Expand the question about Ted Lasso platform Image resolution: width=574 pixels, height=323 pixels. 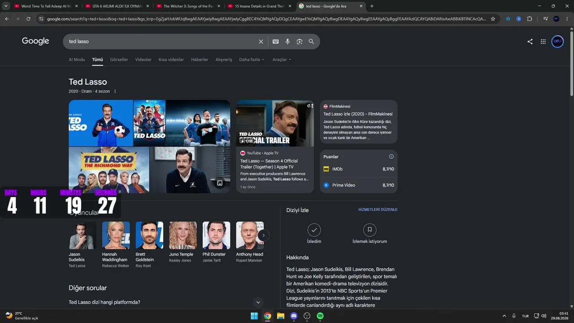pyautogui.click(x=165, y=302)
